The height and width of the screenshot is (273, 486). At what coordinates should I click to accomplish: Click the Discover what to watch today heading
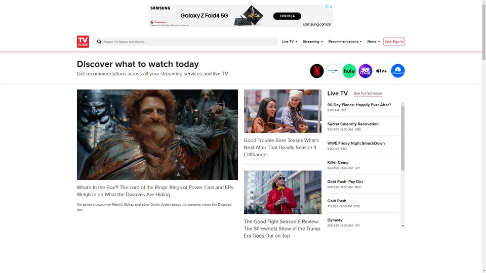tap(138, 64)
